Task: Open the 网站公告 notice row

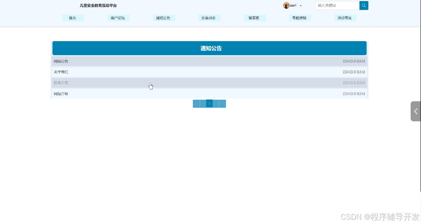Action: pyautogui.click(x=209, y=61)
